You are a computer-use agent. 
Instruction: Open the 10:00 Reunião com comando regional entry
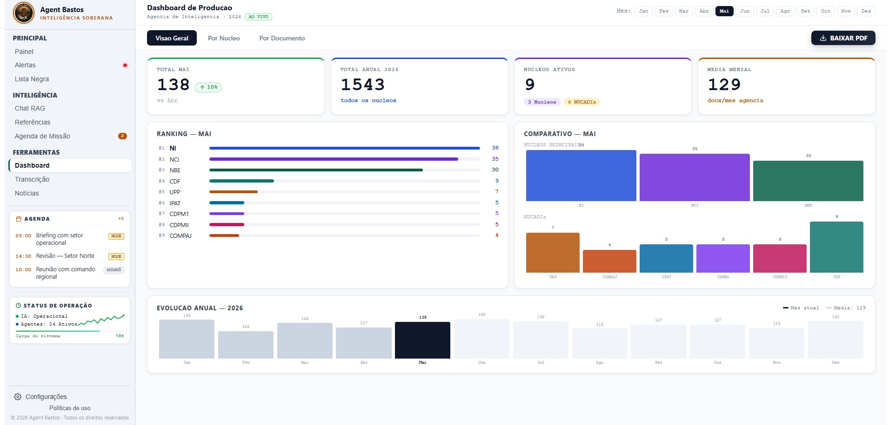click(x=70, y=273)
